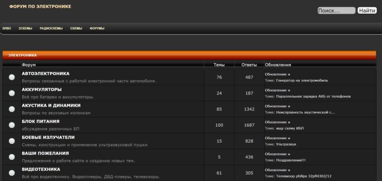Open the АККУМУЛЯТОРЫ forum

(x=42, y=90)
